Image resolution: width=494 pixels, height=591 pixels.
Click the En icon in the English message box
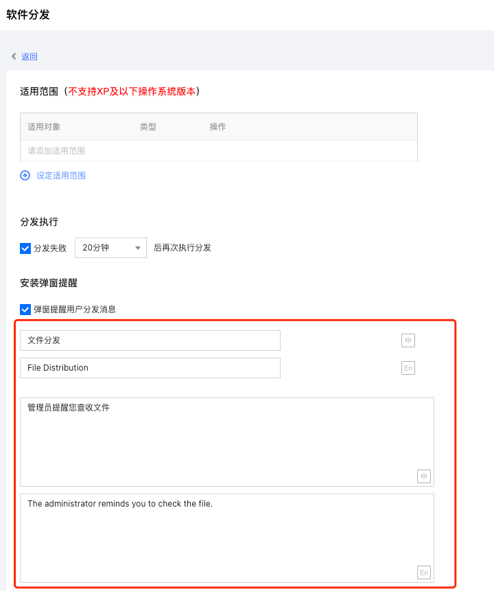tap(424, 572)
